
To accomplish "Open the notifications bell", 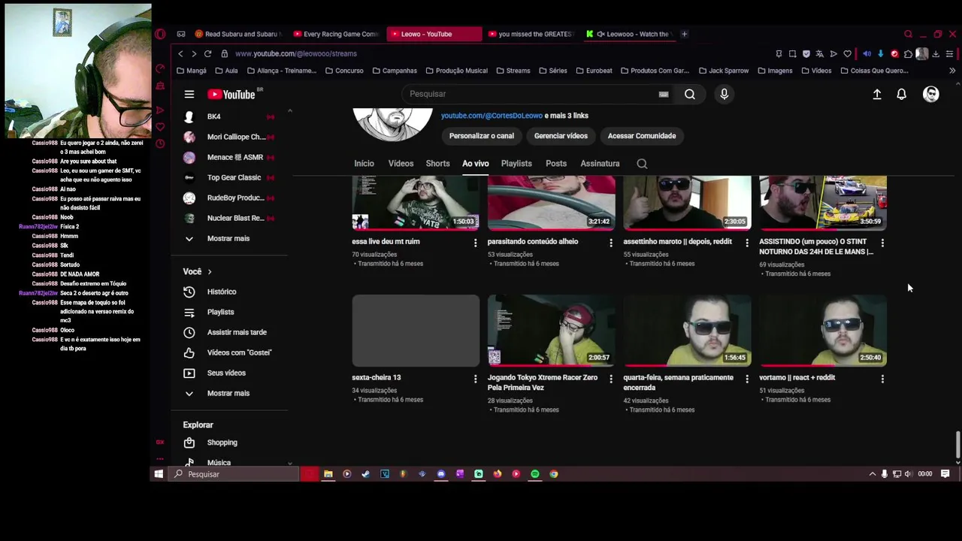I will (x=901, y=94).
